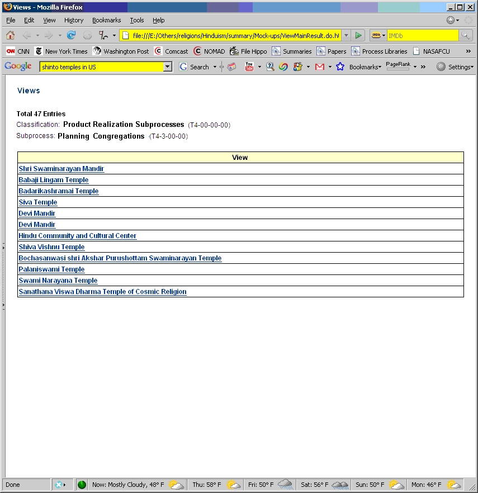
Task: Open the History menu
Action: pos(74,20)
